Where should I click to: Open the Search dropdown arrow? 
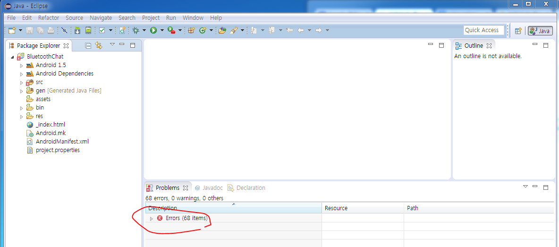click(242, 31)
